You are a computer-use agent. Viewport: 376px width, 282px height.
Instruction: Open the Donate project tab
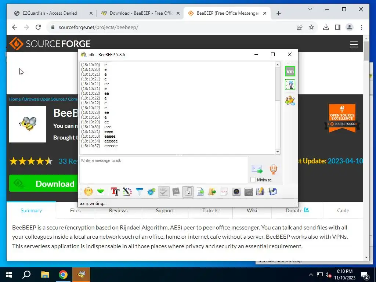[297, 210]
